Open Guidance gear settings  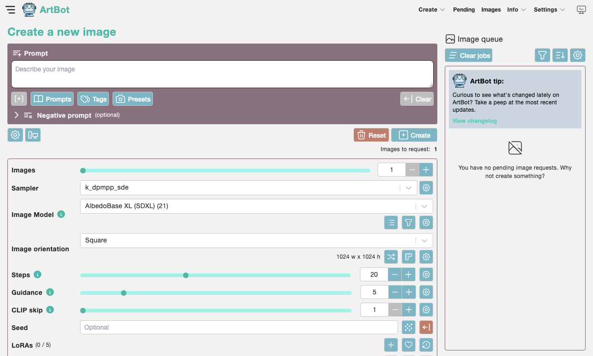pos(426,292)
